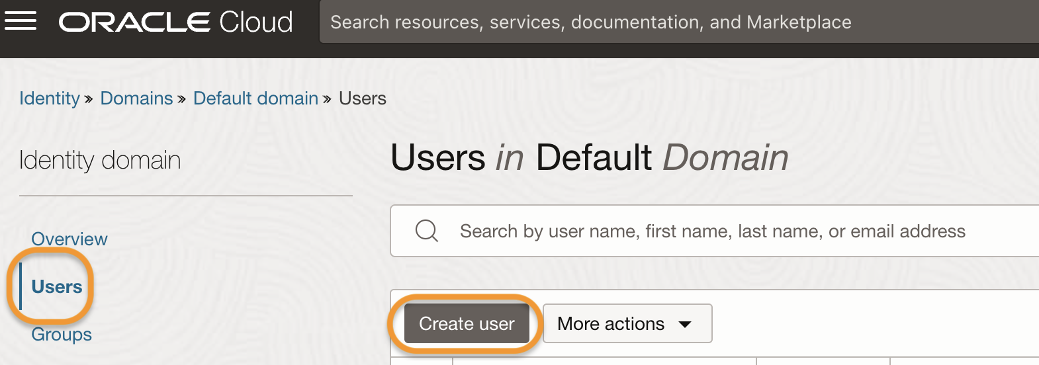Focus the global resource search bar
Image resolution: width=1039 pixels, height=365 pixels.
[x=679, y=22]
